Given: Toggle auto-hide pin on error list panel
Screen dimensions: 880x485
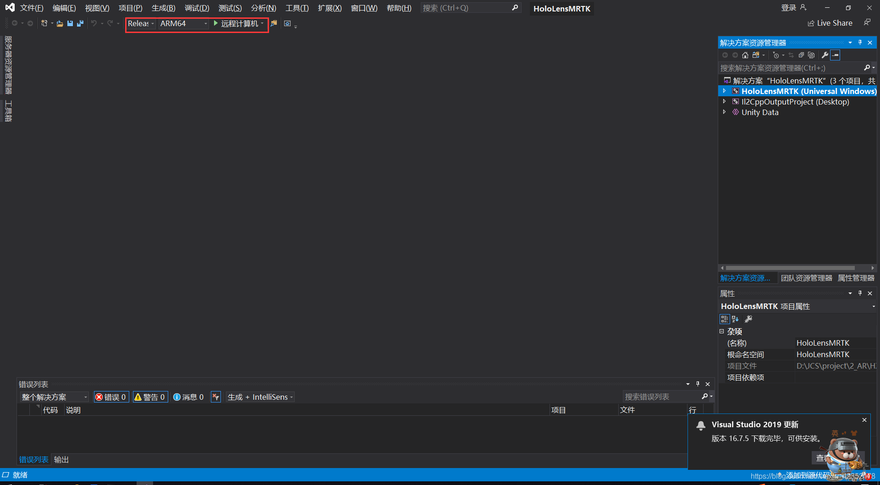Looking at the screenshot, I should [698, 384].
